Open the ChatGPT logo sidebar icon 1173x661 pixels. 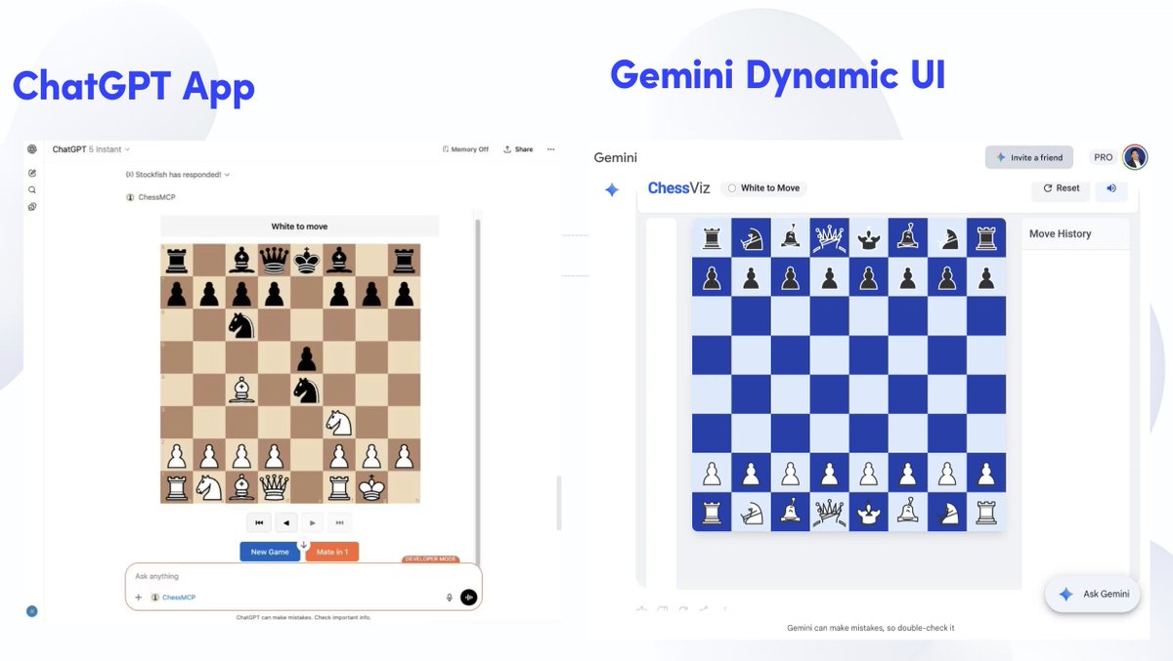coord(32,149)
